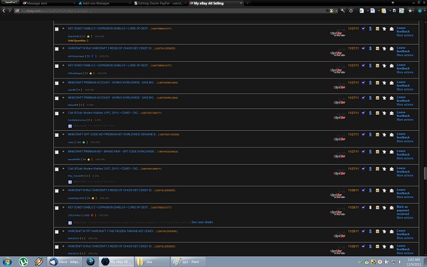Tick checkbox for hordefancyme Call of Duty listing
This screenshot has height=267, width=427.
tap(57, 113)
